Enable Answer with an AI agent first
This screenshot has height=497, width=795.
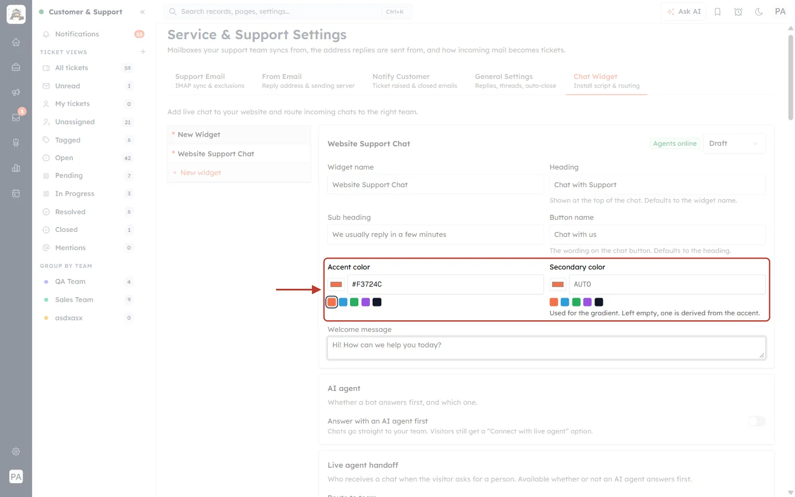click(x=756, y=421)
